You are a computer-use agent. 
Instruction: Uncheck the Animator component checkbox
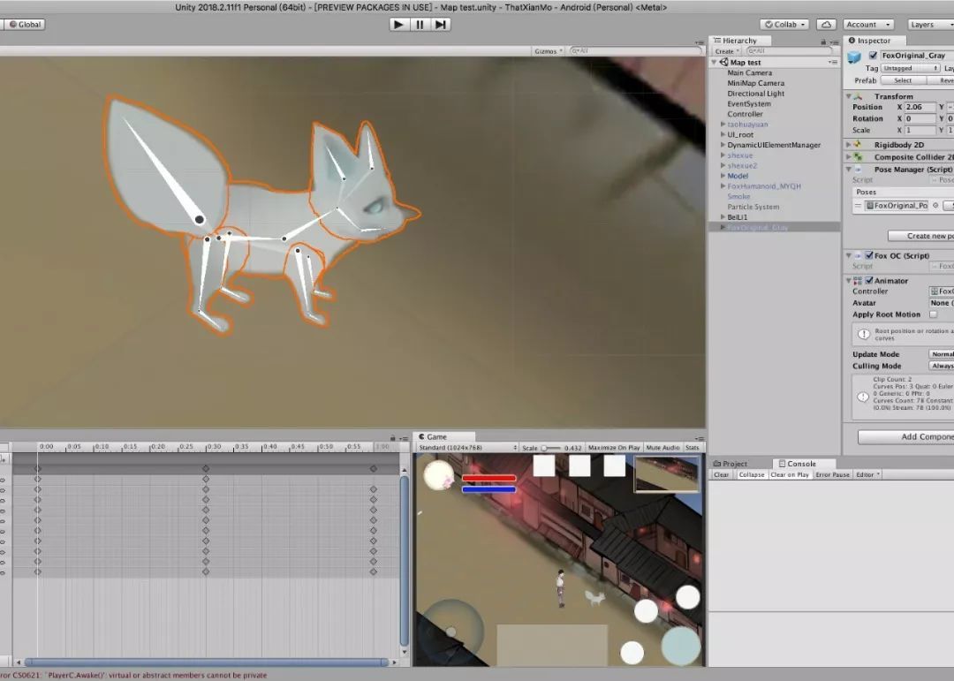[x=868, y=281]
